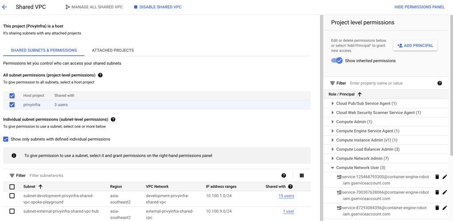Open column display options icon
The height and width of the screenshot is (221, 453).
tap(302, 175)
